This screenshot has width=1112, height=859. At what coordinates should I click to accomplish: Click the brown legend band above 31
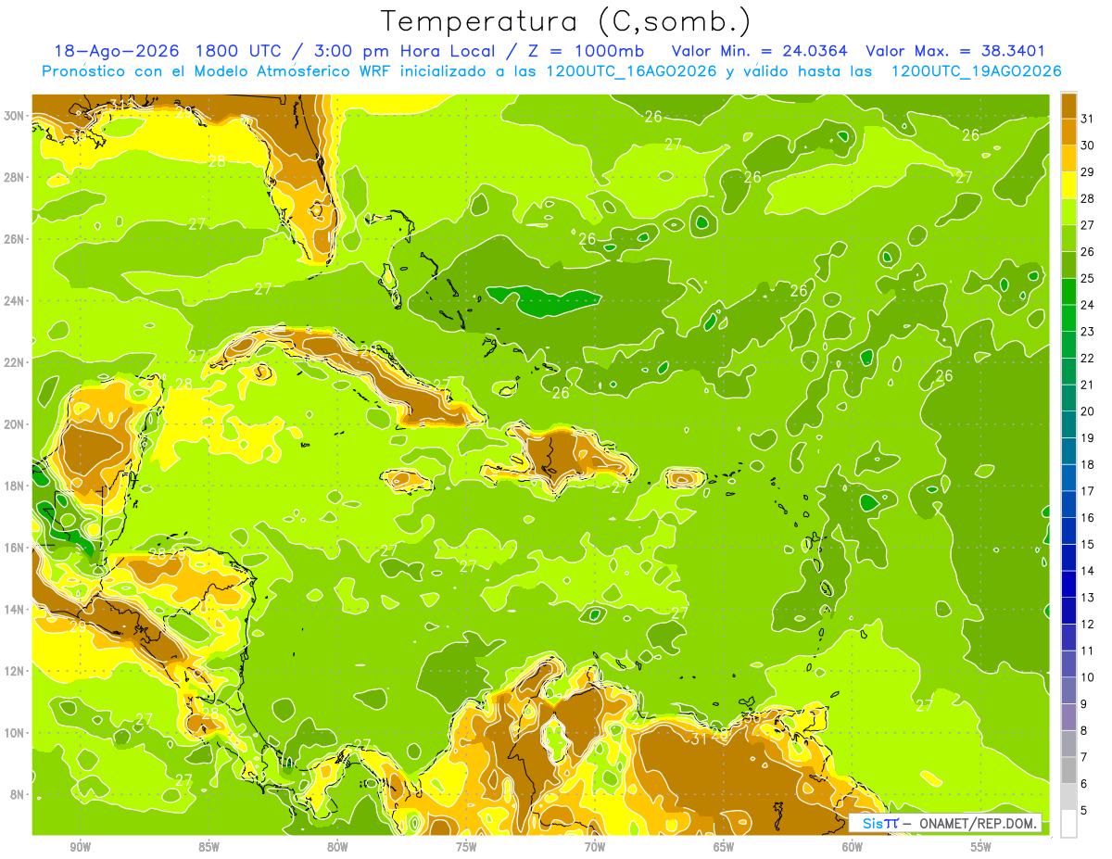(x=1068, y=106)
